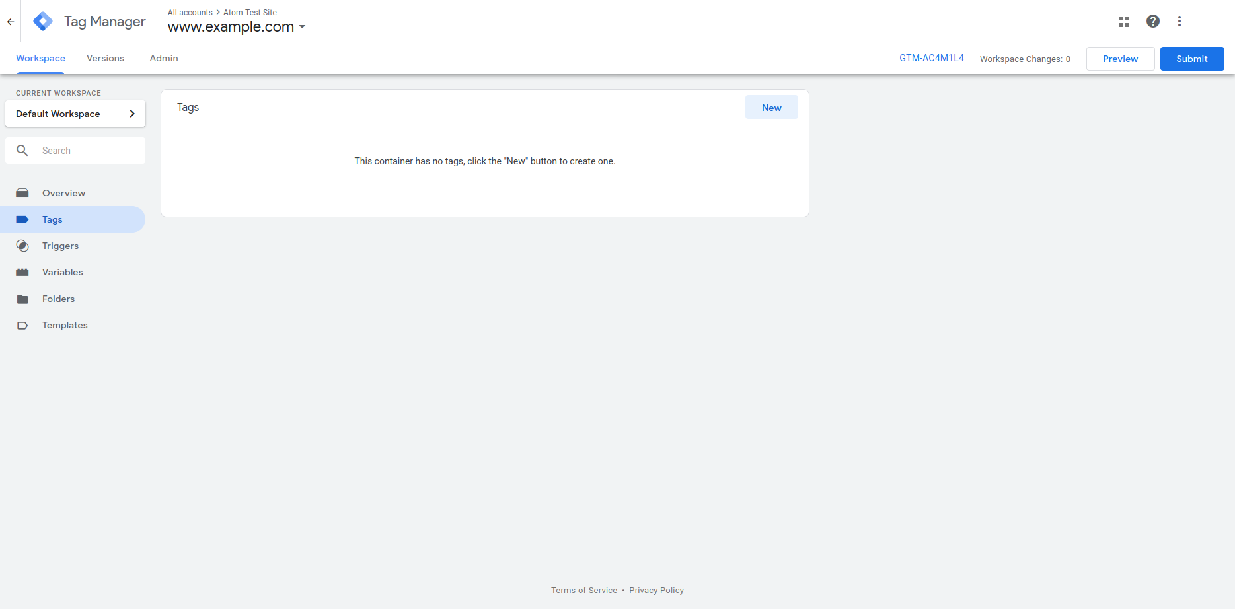This screenshot has width=1235, height=609.
Task: Switch to the Versions tab
Action: pyautogui.click(x=105, y=58)
